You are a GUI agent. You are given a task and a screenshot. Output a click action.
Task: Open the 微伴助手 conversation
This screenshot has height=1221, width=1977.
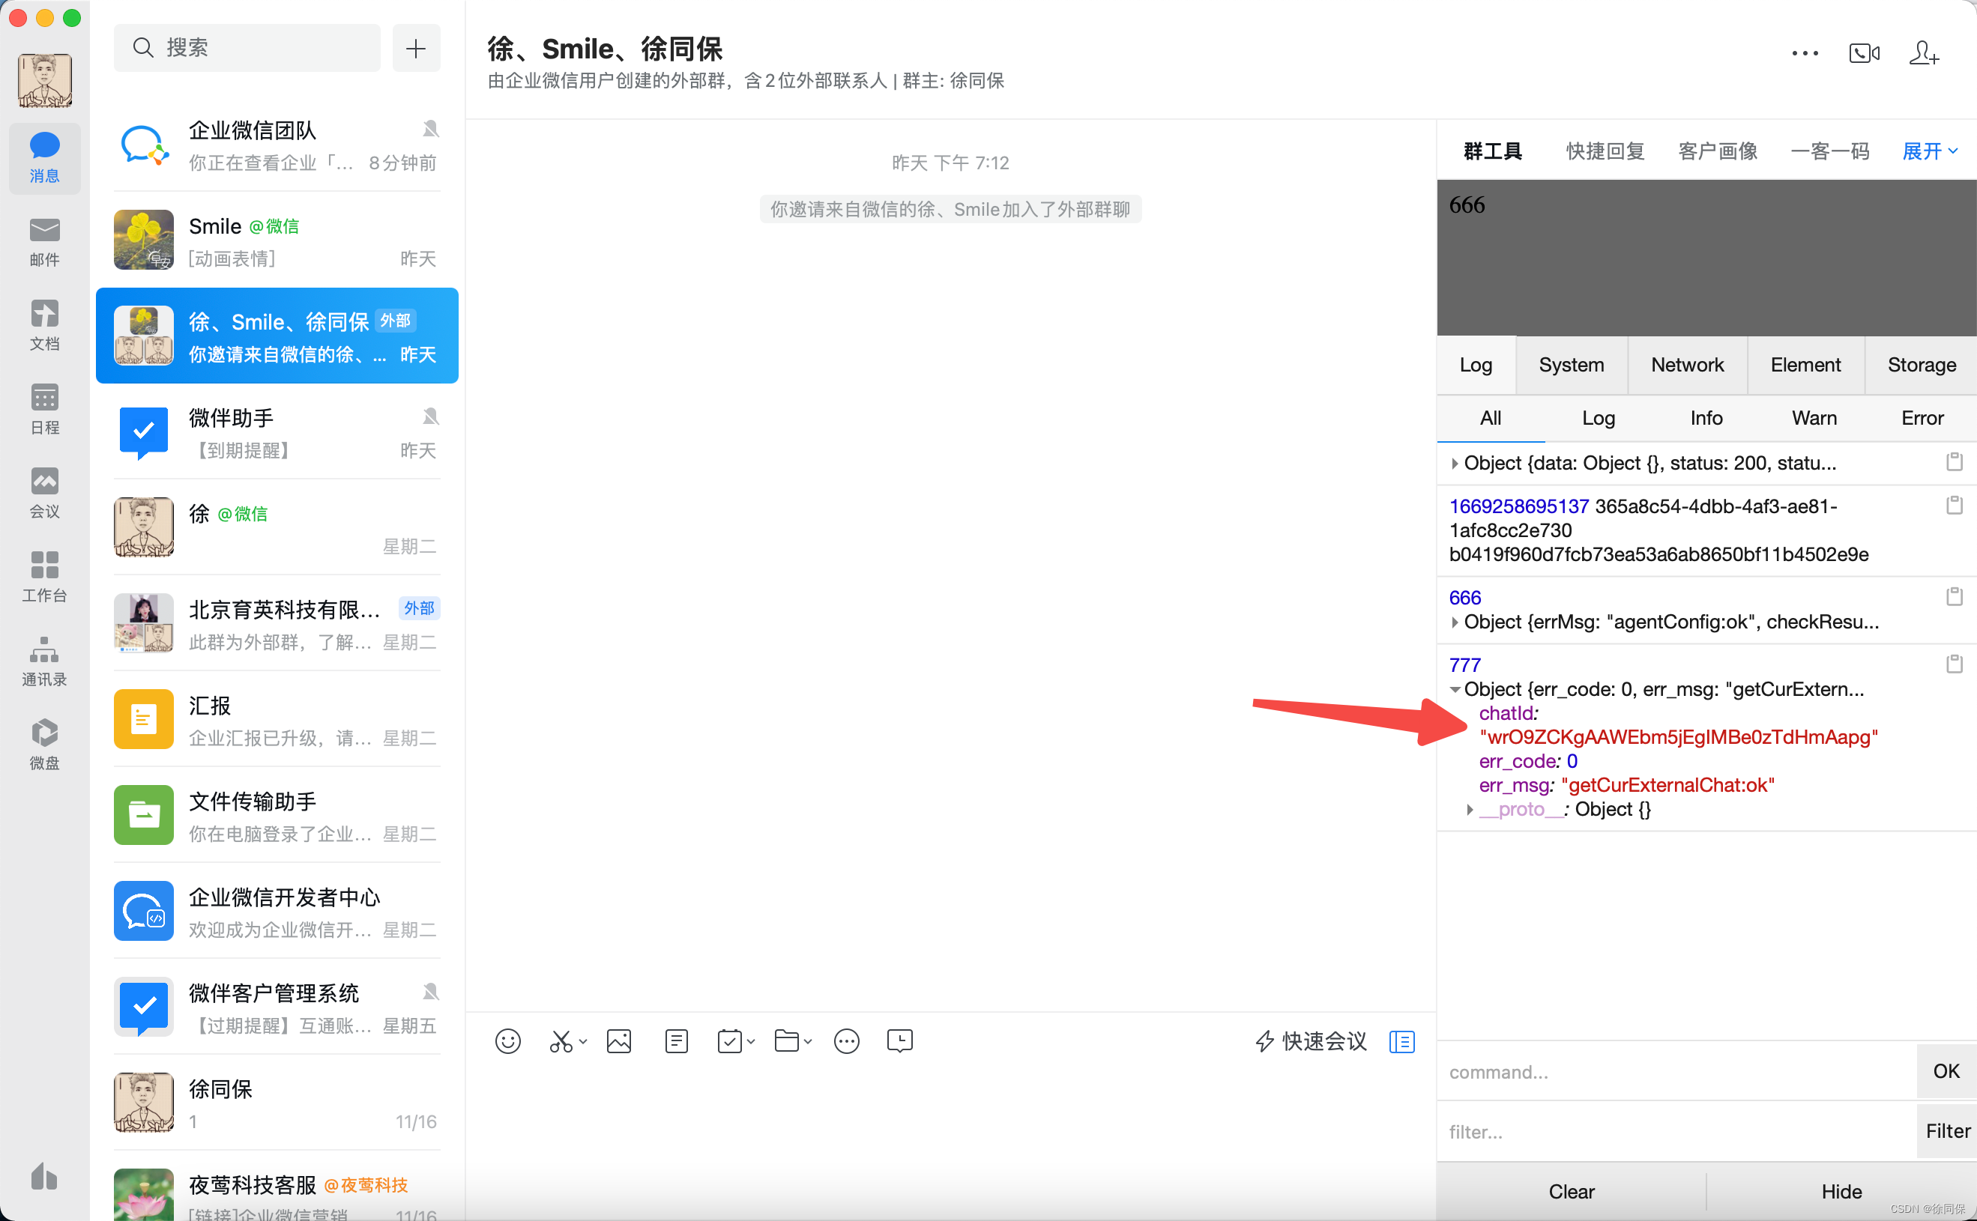pyautogui.click(x=277, y=432)
